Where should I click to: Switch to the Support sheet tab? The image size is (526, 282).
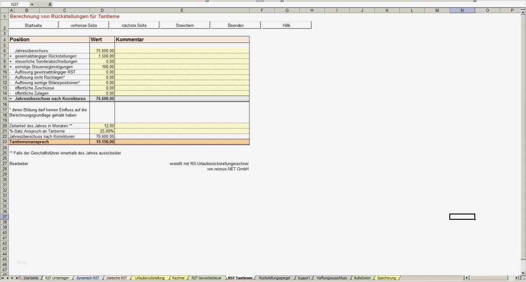(304, 278)
